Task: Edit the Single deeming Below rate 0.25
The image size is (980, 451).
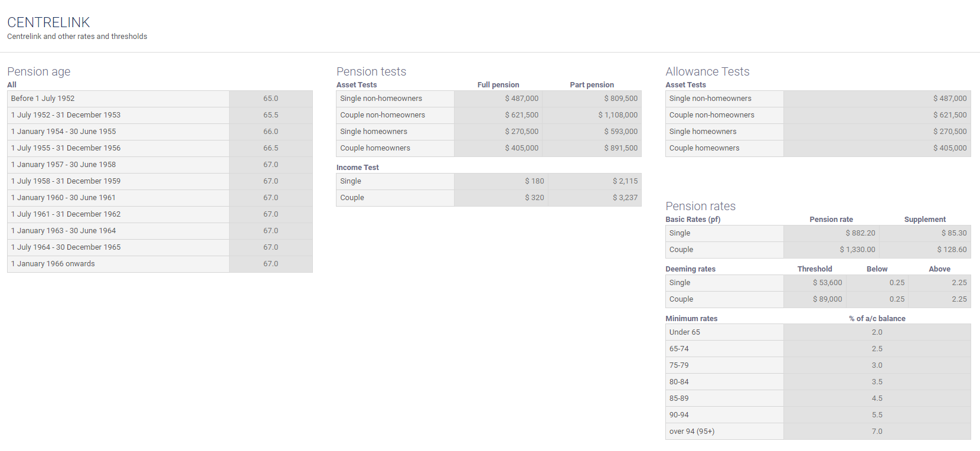Action: (x=877, y=283)
